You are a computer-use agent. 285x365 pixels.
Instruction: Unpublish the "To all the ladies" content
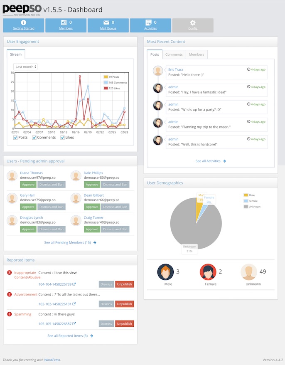[x=125, y=304]
